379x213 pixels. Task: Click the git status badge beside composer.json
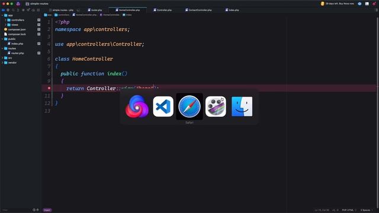(x=38, y=30)
